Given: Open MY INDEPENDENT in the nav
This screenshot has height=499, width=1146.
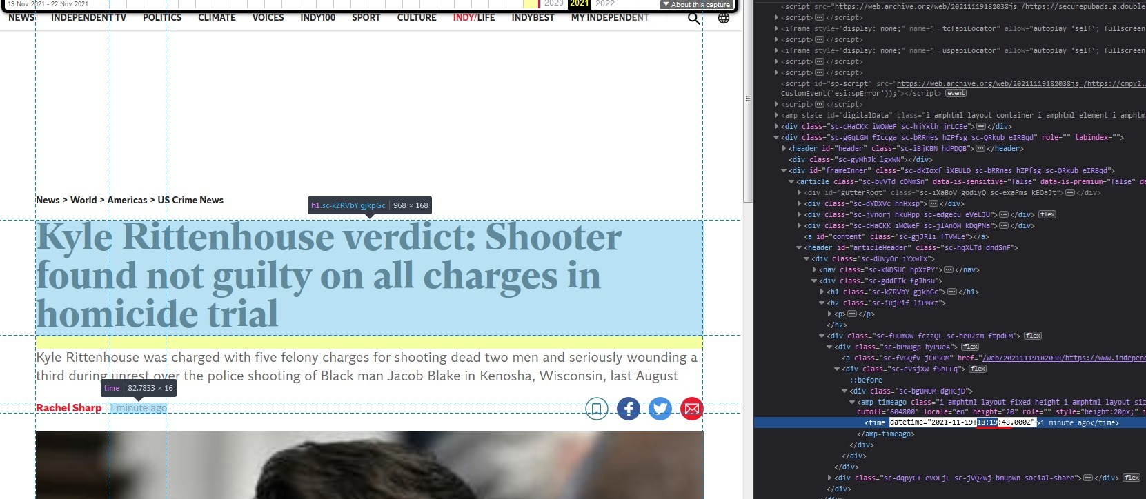Looking at the screenshot, I should coord(610,17).
